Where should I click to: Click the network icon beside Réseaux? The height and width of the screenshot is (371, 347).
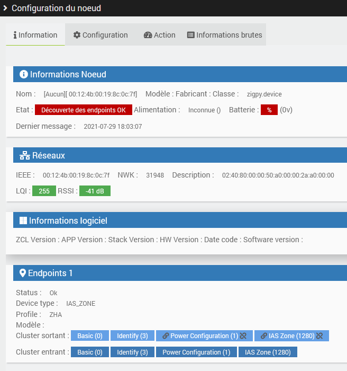(25, 155)
